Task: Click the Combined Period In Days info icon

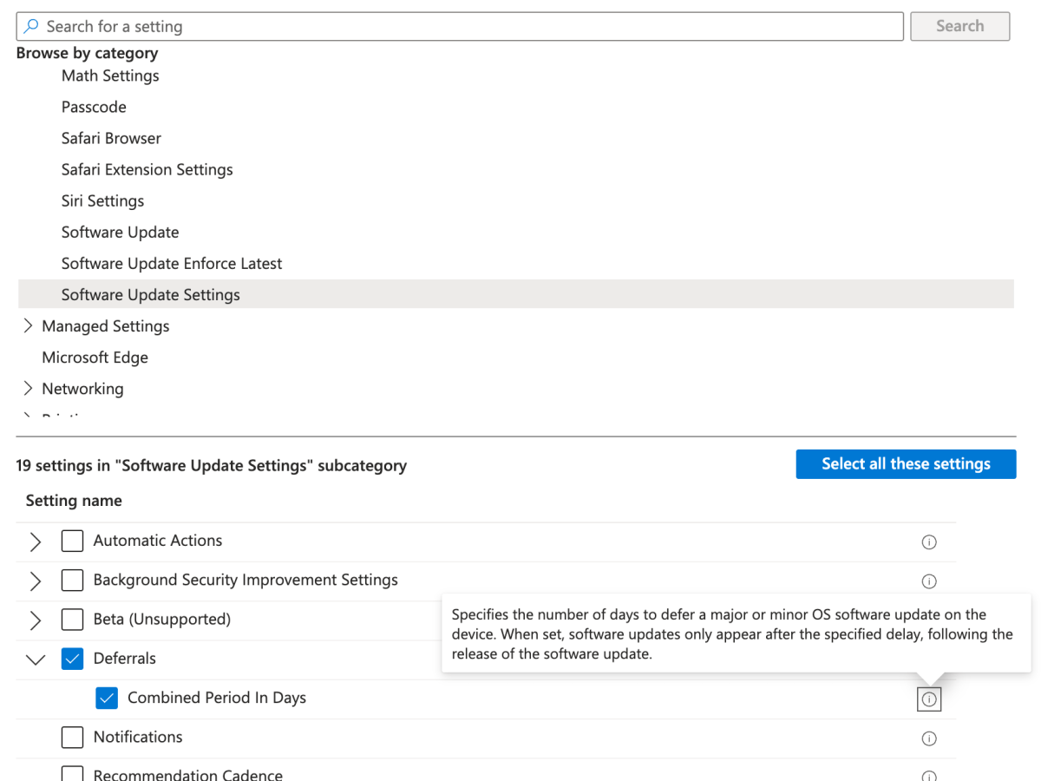Action: click(929, 699)
